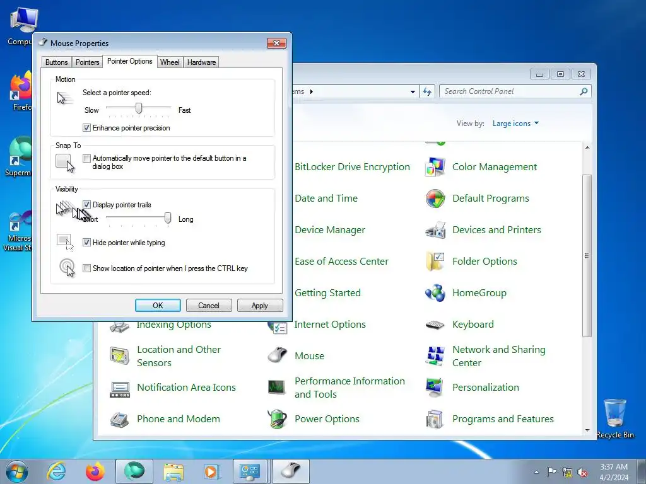Image resolution: width=646 pixels, height=484 pixels.
Task: Click the Action Center flag tray icon
Action: [551, 472]
